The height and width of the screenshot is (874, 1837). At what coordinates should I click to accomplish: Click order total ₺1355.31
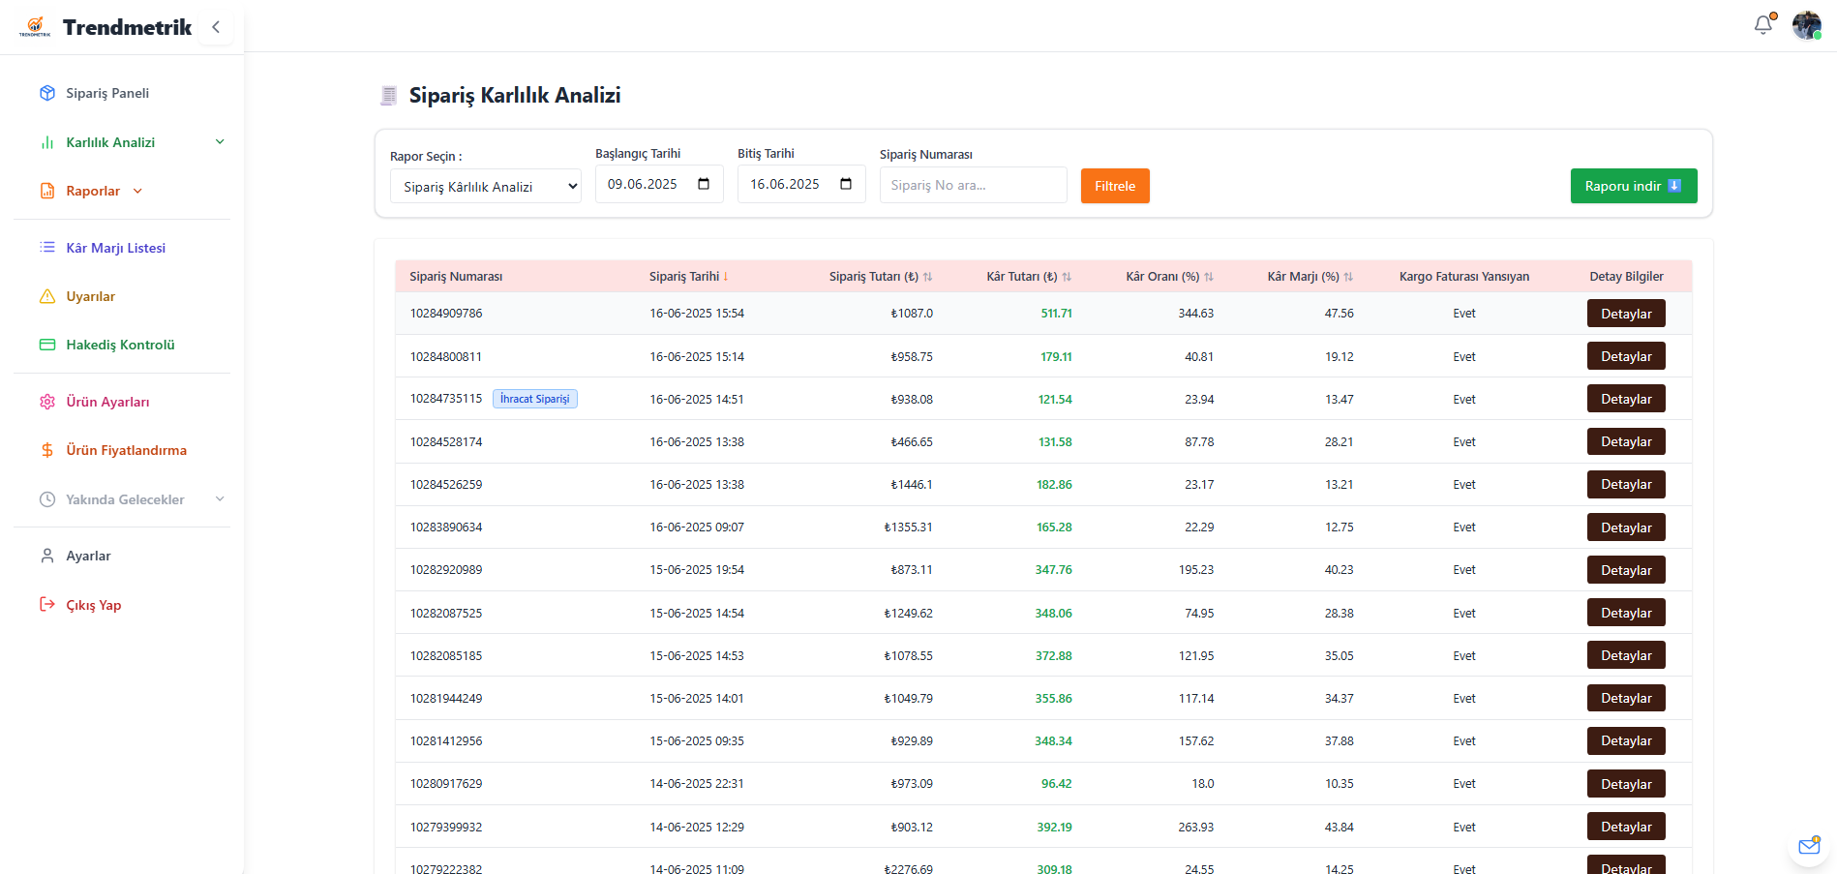click(908, 527)
